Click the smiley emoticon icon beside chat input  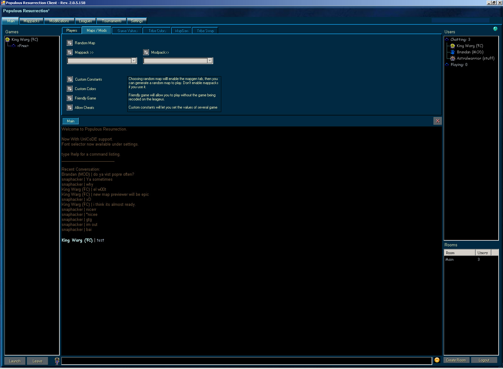[437, 360]
